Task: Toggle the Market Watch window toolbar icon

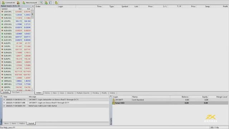Action: (42, 3)
